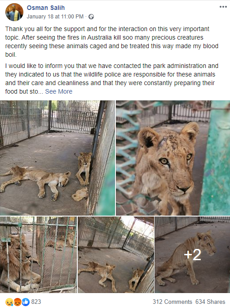
Task: Open the close-up lion cub face photo
Action: coord(173,158)
